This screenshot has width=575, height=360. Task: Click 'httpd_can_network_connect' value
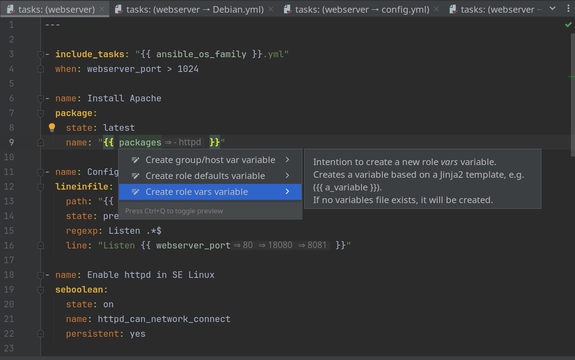(164, 319)
